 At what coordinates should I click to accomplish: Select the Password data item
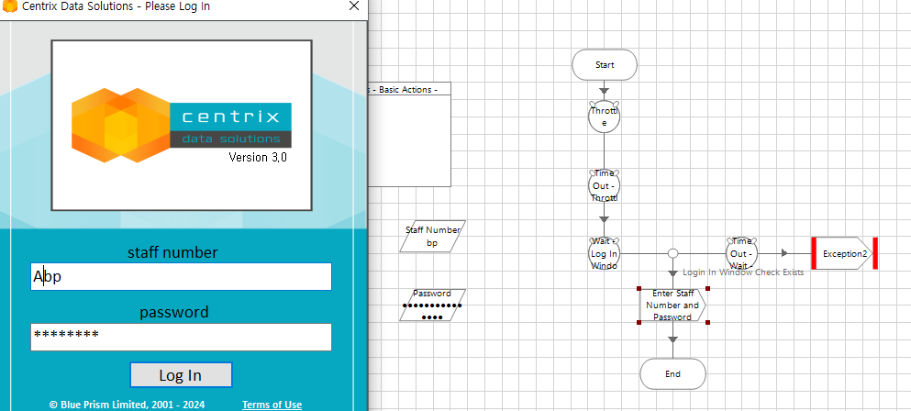point(432,305)
